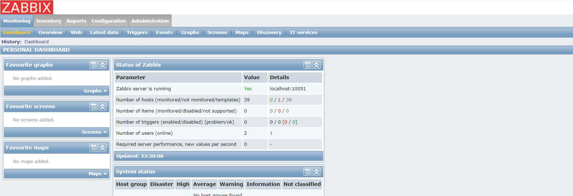Follow the Maps » link

coord(98,173)
